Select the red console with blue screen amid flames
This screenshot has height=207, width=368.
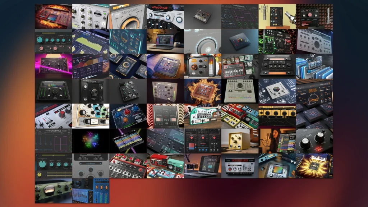pyautogui.click(x=54, y=17)
